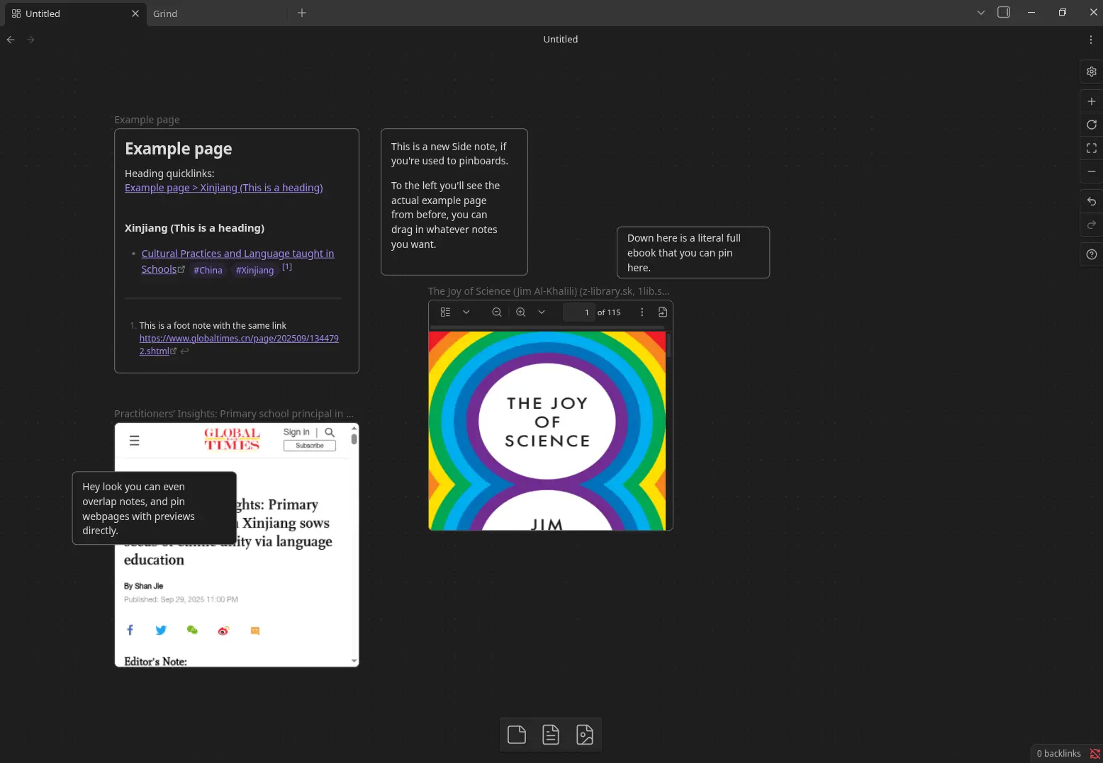
Task: Click the footnote return arrow
Action: coord(184,351)
